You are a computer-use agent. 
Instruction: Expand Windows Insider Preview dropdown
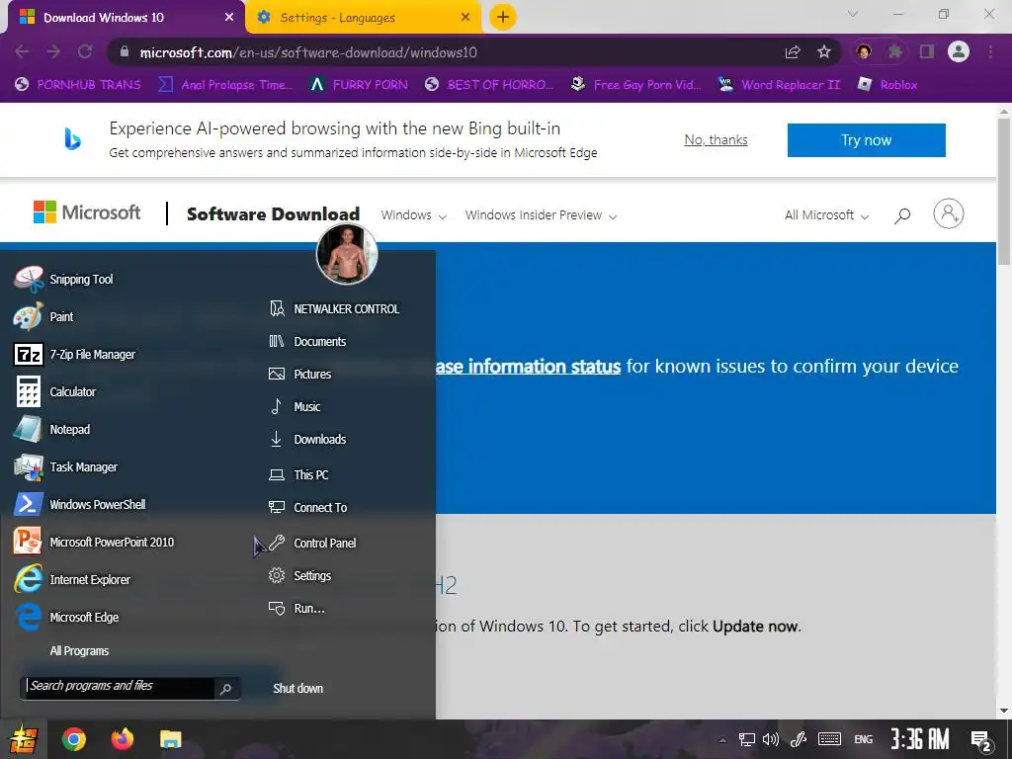point(541,214)
